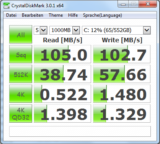Screen dimensions: 160x144
Task: Start the 4K random test
Action: point(21,94)
